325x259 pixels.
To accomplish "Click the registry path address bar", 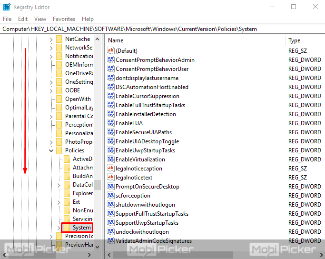I will click(163, 29).
